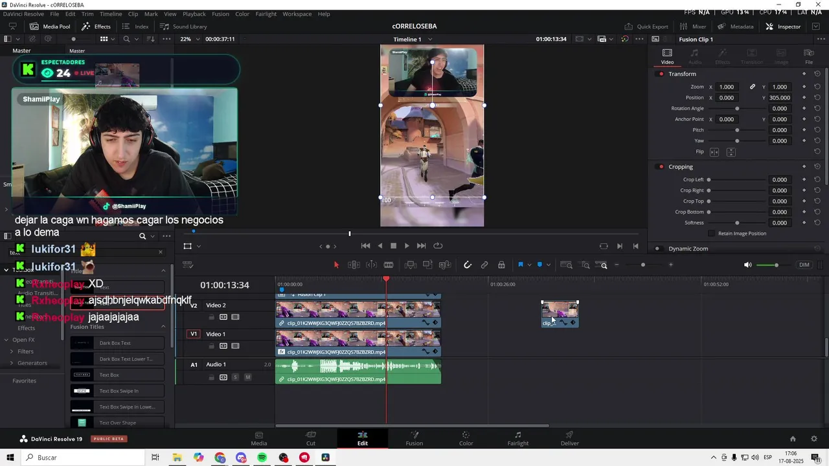Open the Playback menu
This screenshot has width=829, height=466.
click(x=194, y=14)
